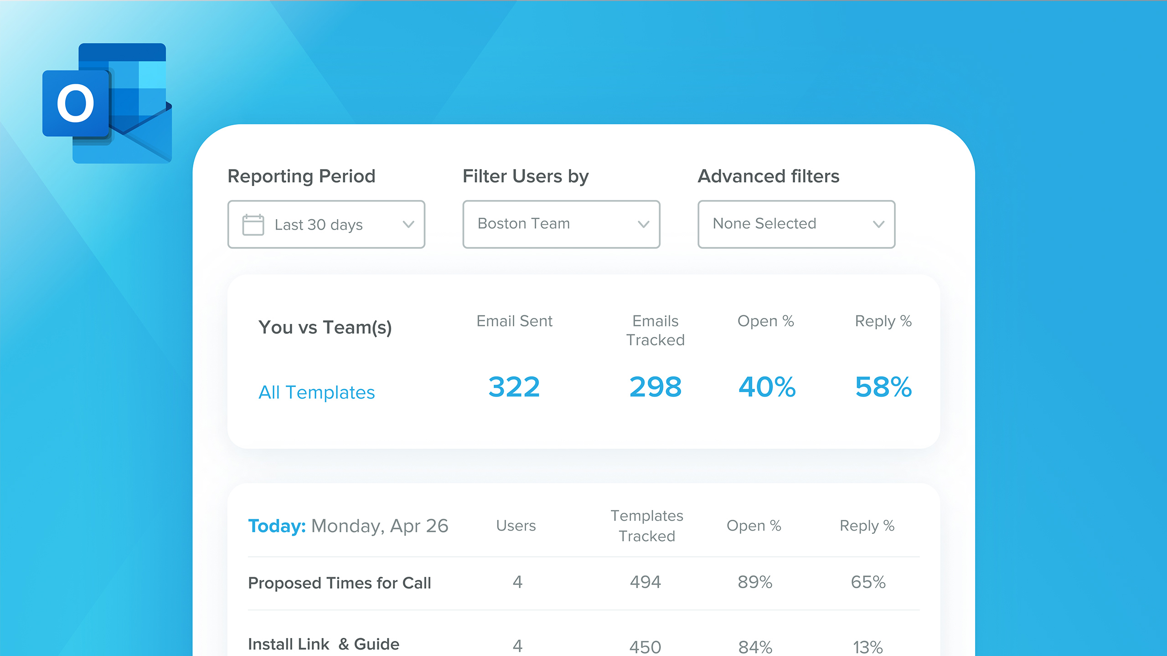This screenshot has height=656, width=1167.
Task: Click the Email Sent column header
Action: coord(514,321)
